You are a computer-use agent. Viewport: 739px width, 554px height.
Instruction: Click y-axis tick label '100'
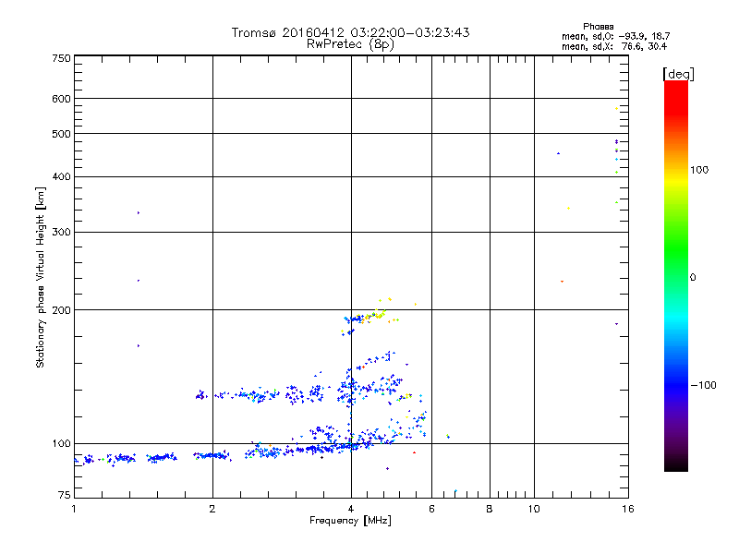[x=62, y=443]
